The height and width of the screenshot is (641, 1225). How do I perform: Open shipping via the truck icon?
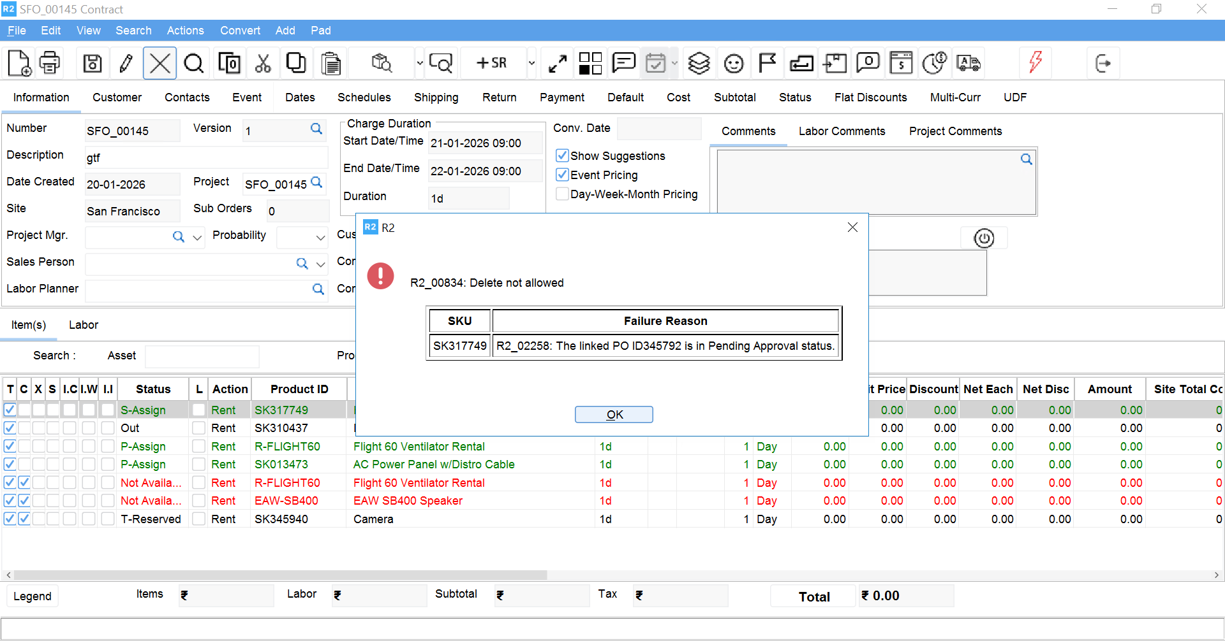pos(969,63)
